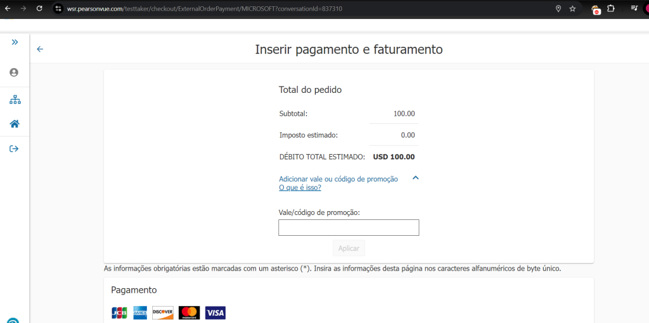
Task: Open site information icon beside URL
Action: [58, 9]
